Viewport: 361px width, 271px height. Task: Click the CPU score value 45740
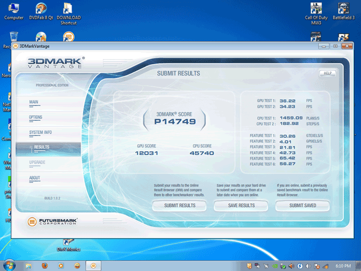(202, 153)
